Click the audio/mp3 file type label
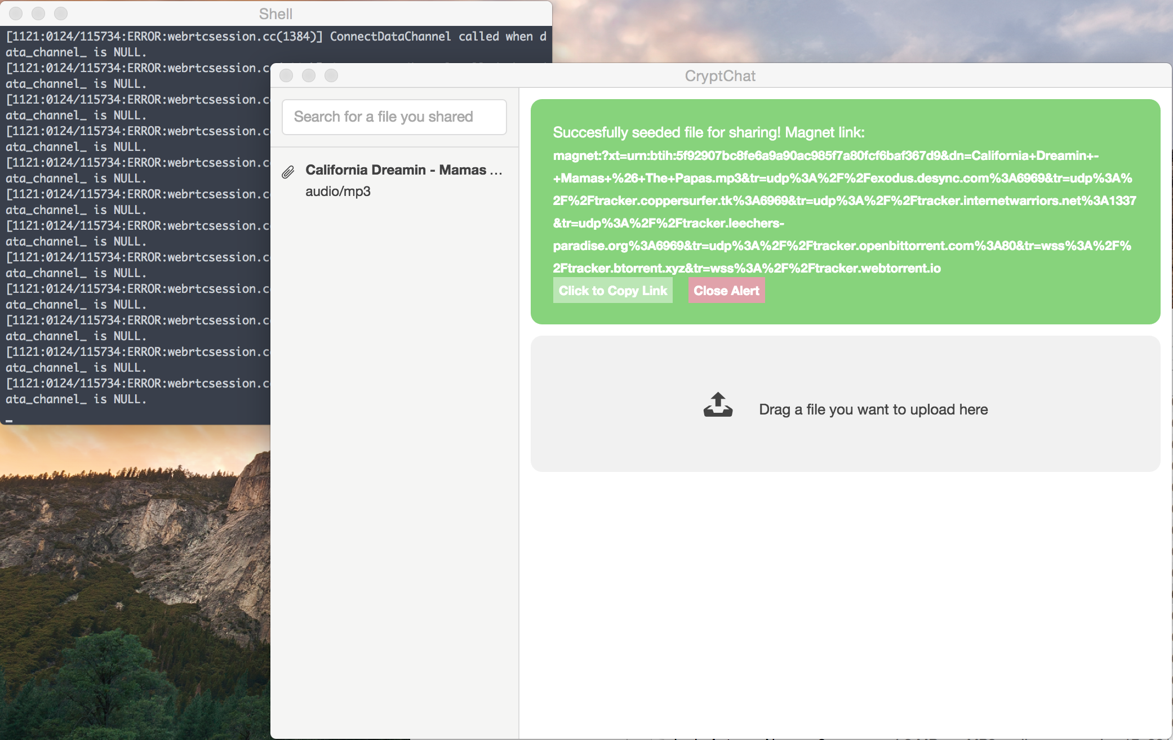Viewport: 1173px width, 740px height. point(338,191)
